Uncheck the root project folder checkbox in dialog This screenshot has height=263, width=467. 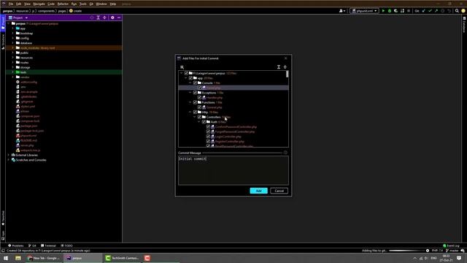[x=186, y=73]
